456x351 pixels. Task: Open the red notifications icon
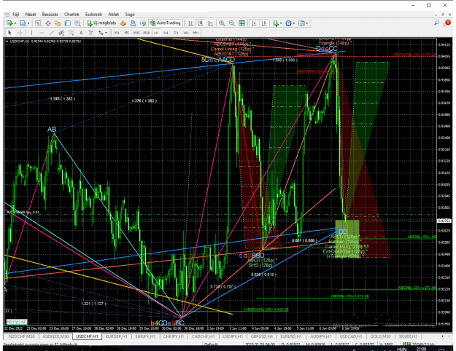[447, 23]
